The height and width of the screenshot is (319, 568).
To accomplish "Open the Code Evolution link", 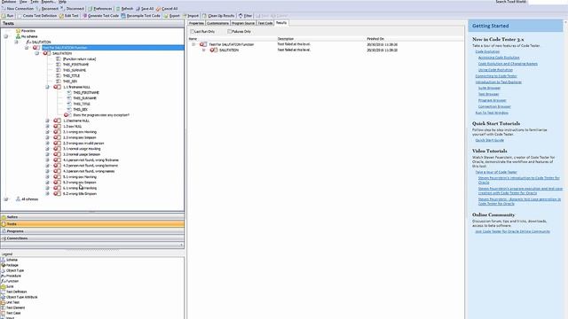I will [x=487, y=51].
